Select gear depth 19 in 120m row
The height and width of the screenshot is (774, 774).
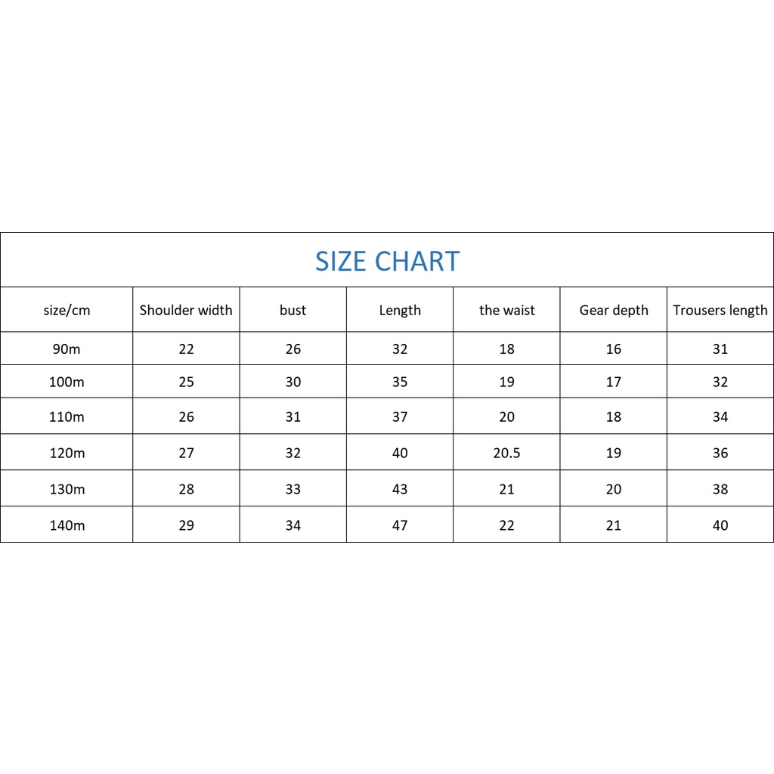[x=614, y=453]
